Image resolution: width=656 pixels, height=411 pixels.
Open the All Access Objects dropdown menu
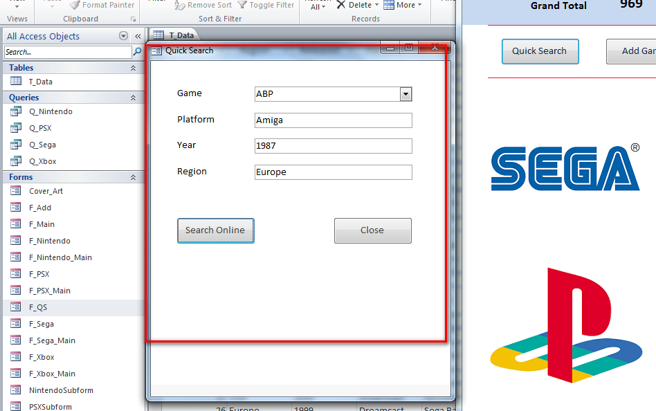123,36
